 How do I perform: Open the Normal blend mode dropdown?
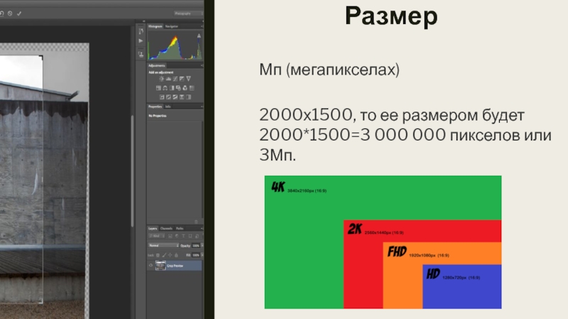click(x=163, y=245)
